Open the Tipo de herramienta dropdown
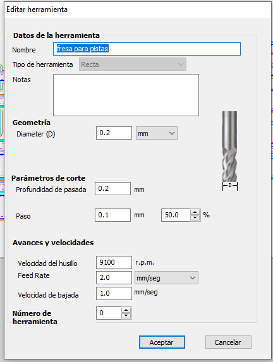 133,64
